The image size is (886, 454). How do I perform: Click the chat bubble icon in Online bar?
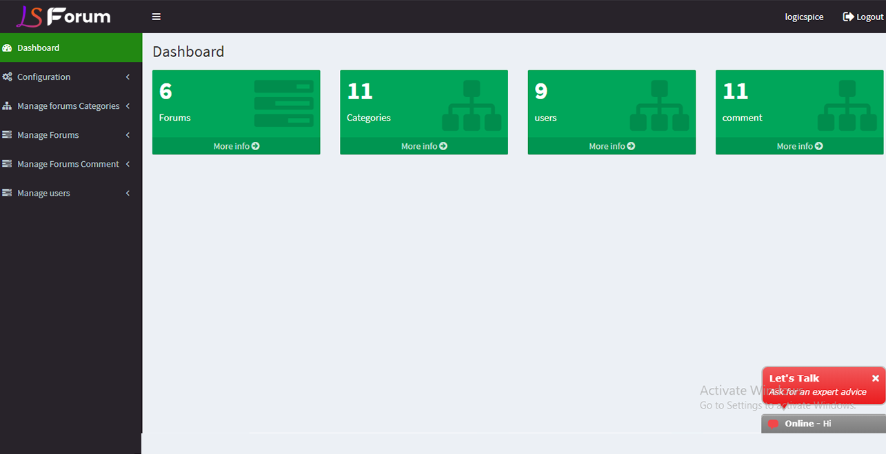click(773, 424)
